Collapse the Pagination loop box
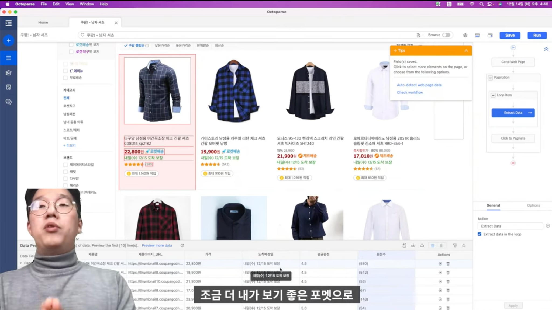The image size is (552, 310). coord(490,78)
